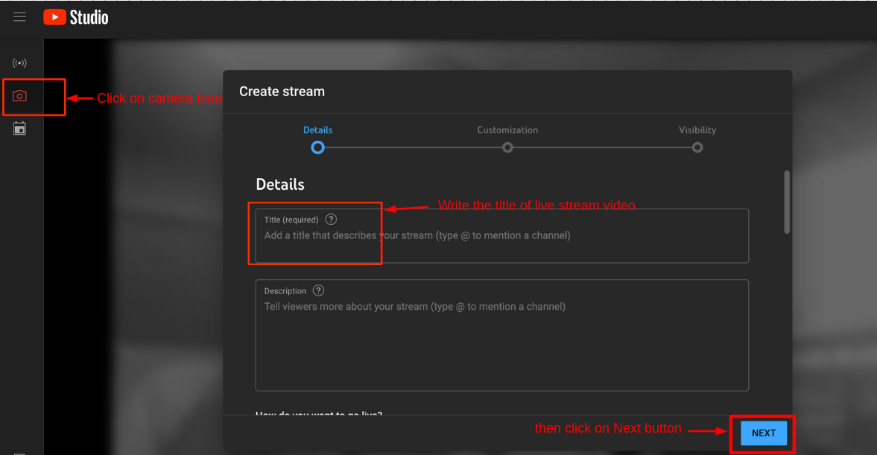Click the 'Title (required)' field label
Viewport: 877px width, 455px height.
(291, 220)
